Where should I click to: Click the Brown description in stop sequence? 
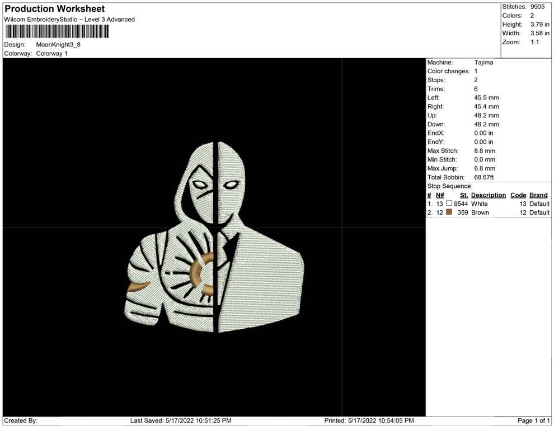point(480,213)
